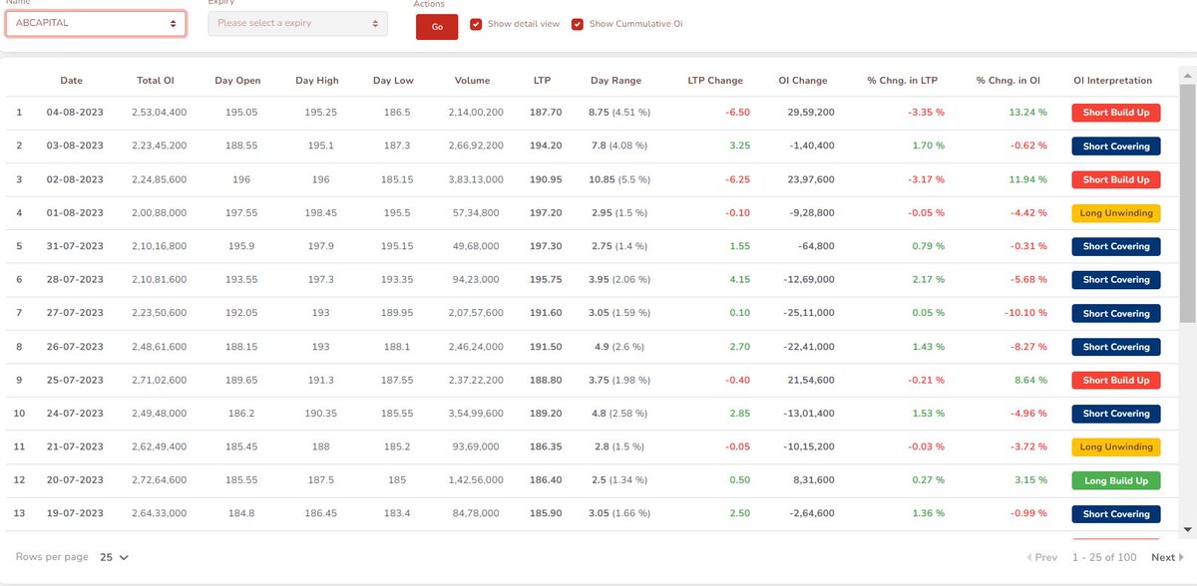
Task: Sort by Day High column header
Action: pos(318,80)
